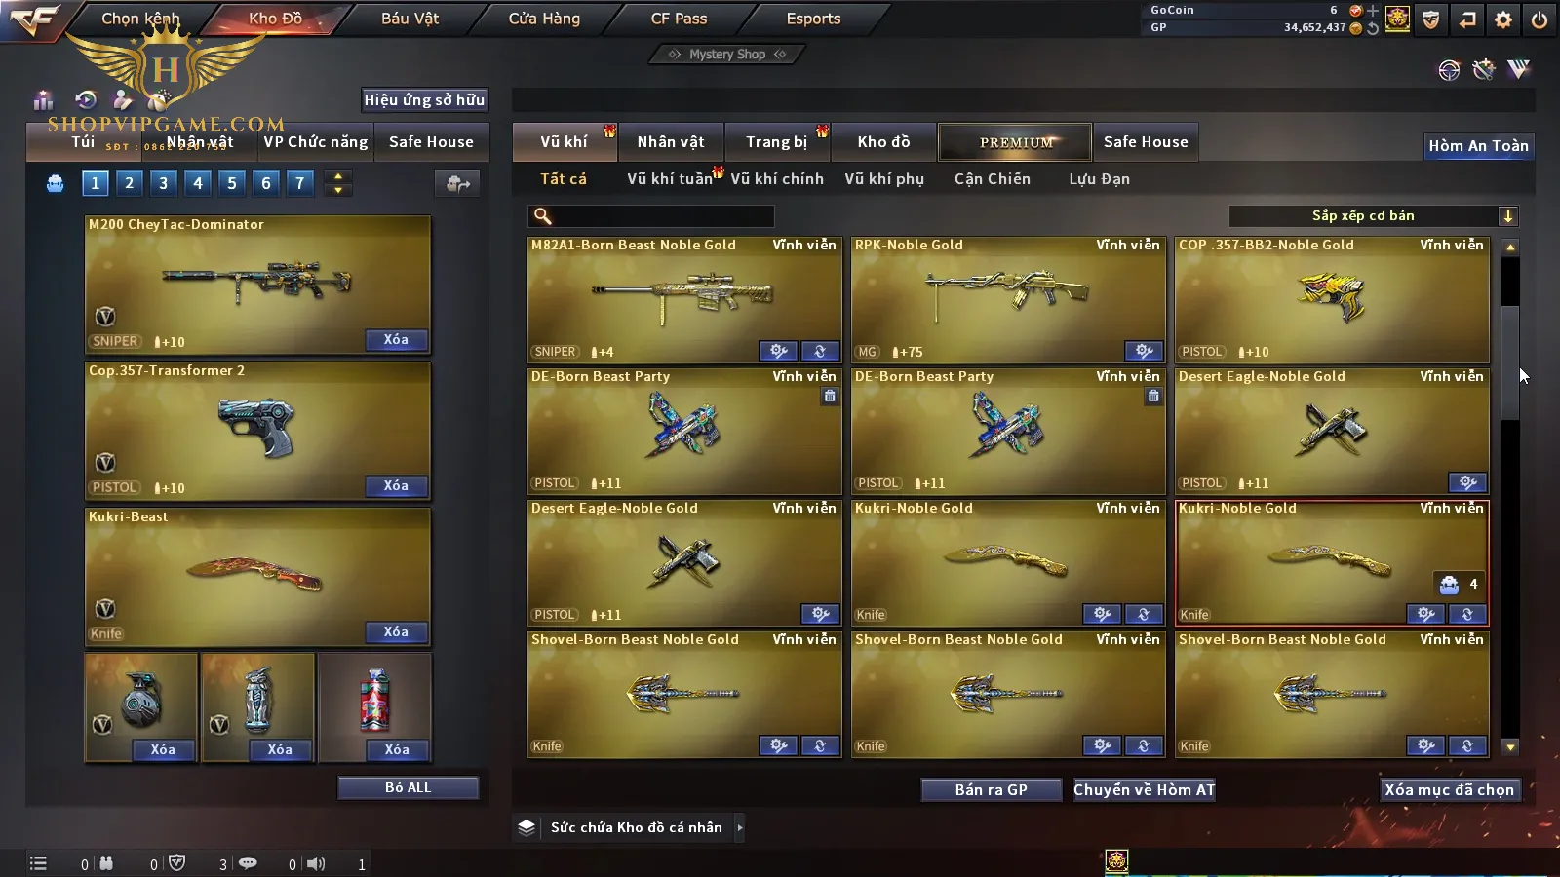
Task: Open the Sắp xếp cơ bản sort dropdown
Action: (1374, 216)
